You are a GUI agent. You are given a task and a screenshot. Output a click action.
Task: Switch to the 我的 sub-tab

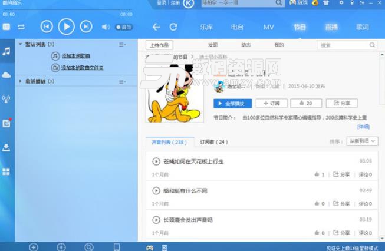click(279, 45)
